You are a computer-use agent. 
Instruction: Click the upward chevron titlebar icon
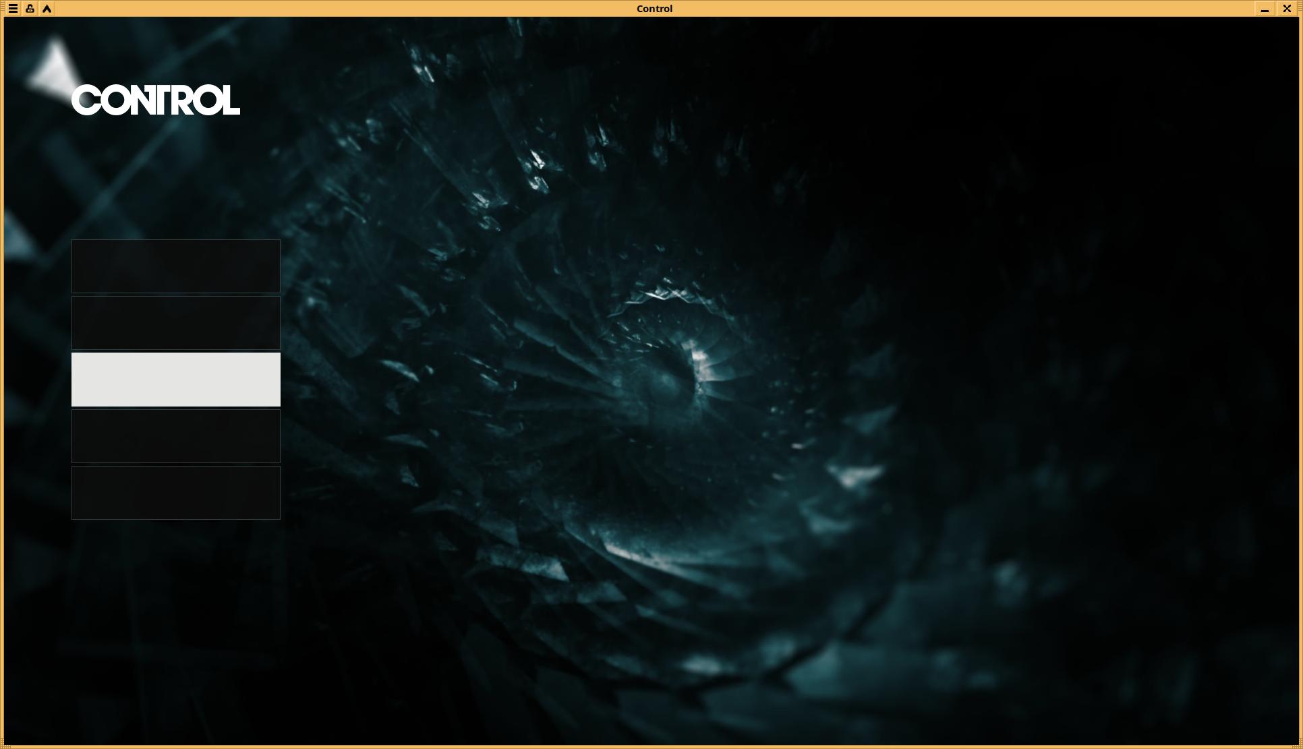pos(47,9)
